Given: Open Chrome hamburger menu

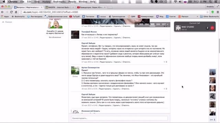Looking at the screenshot, I should 218,12.
